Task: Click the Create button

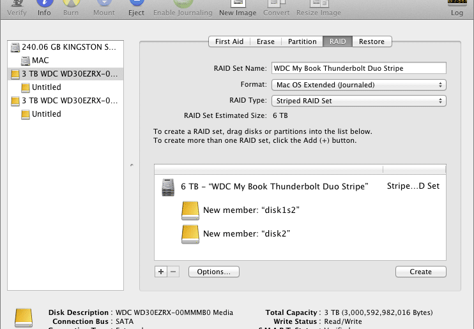Action: (420, 272)
